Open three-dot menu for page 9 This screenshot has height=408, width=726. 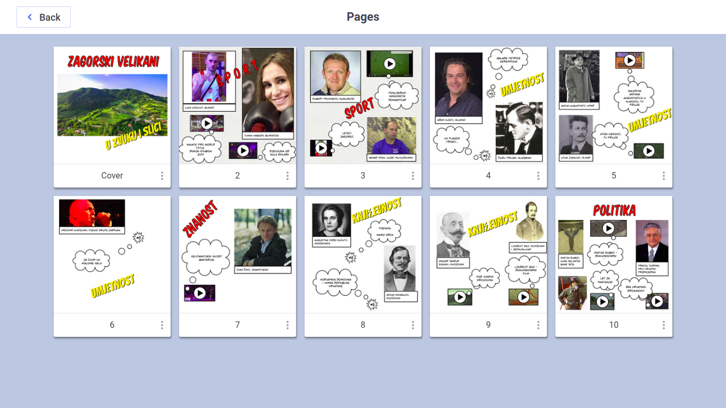[538, 325]
